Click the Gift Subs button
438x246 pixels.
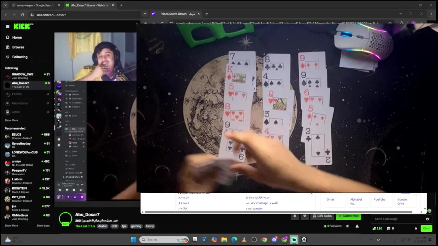click(x=322, y=216)
